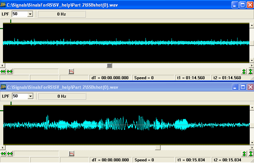Minimize the top SSBshot(0).wav window
This screenshot has height=163, width=254.
click(235, 5)
